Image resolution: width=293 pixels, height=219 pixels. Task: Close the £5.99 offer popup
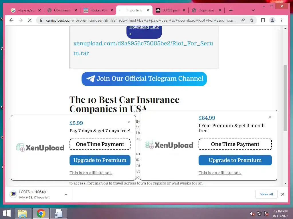click(128, 122)
